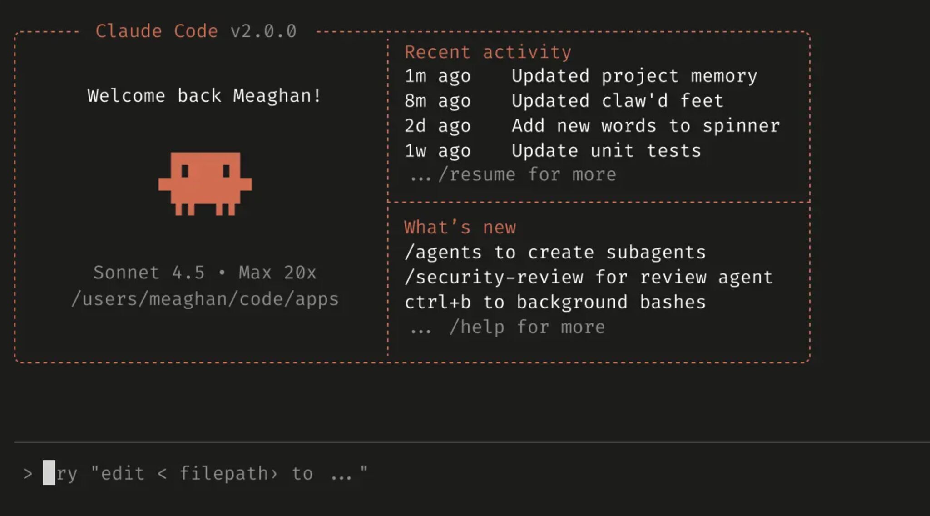The width and height of the screenshot is (930, 516).
Task: Click the Claude Code title text
Action: coord(157,31)
